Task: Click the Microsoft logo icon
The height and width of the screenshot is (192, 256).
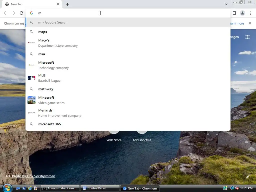Action: click(31, 65)
